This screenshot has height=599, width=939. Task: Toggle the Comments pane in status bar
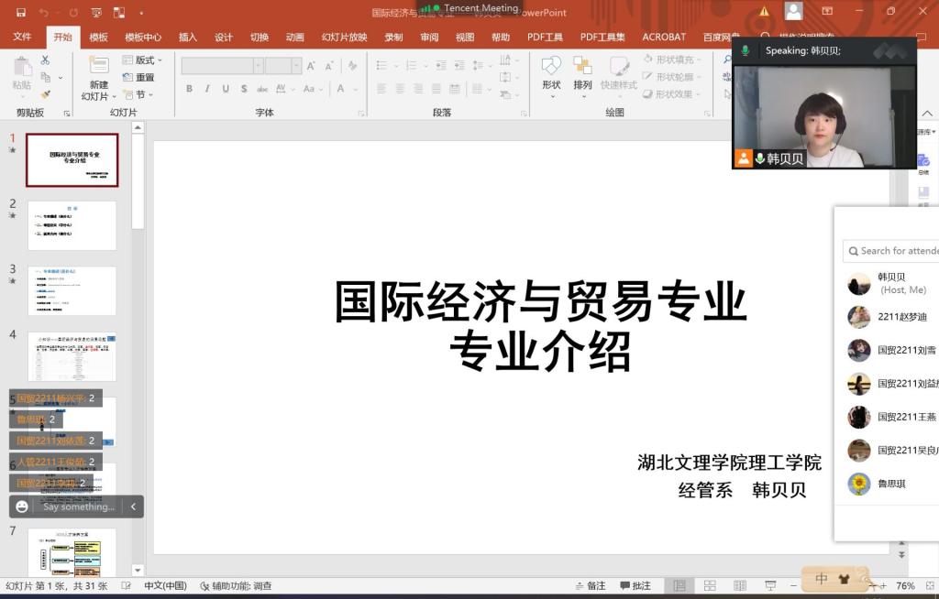pos(635,585)
